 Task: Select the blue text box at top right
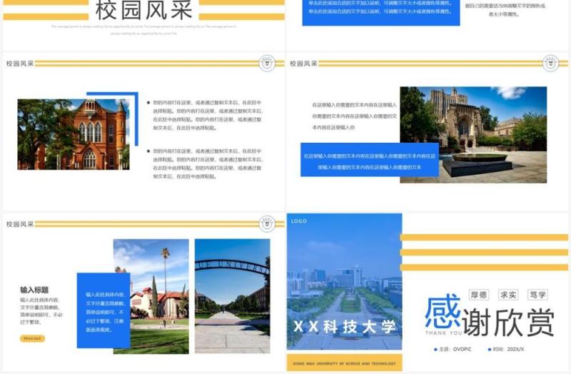[381, 13]
